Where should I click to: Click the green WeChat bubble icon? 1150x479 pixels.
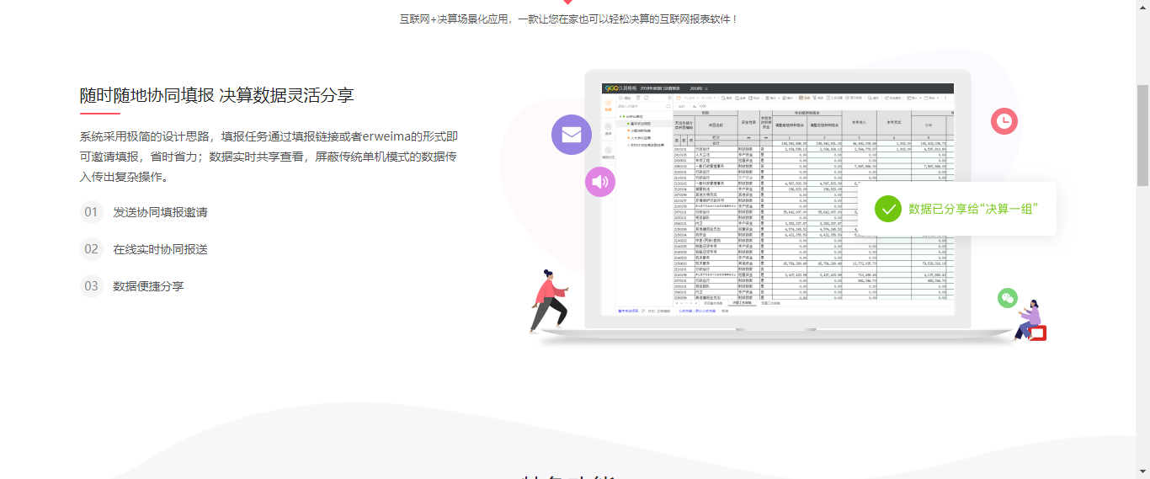pos(1008,298)
